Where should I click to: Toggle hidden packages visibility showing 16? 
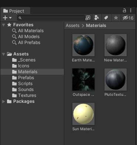tap(128, 18)
